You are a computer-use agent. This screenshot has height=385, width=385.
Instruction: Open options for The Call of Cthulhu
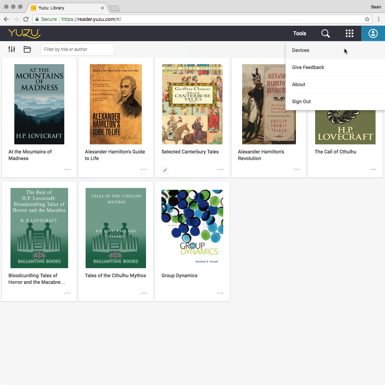(x=373, y=169)
